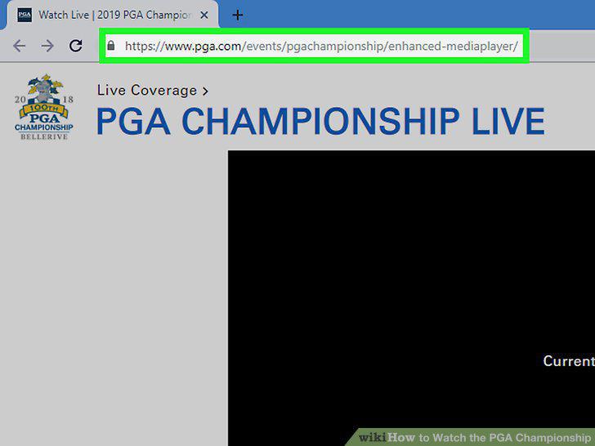
Task: Go back using the browser back arrow
Action: [19, 46]
